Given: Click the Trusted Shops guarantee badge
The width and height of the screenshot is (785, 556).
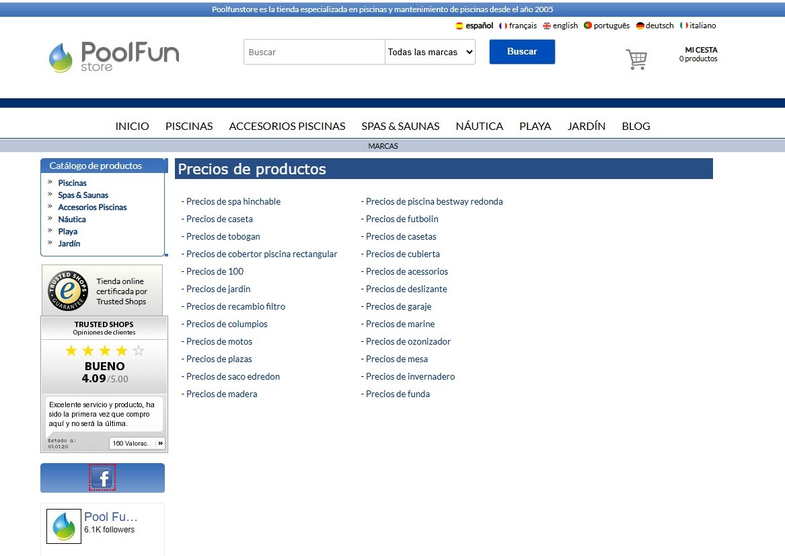Looking at the screenshot, I should click(68, 291).
